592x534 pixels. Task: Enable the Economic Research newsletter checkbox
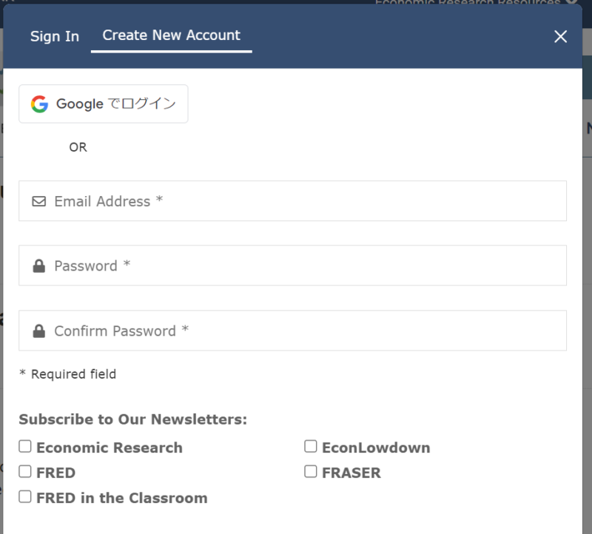click(25, 447)
